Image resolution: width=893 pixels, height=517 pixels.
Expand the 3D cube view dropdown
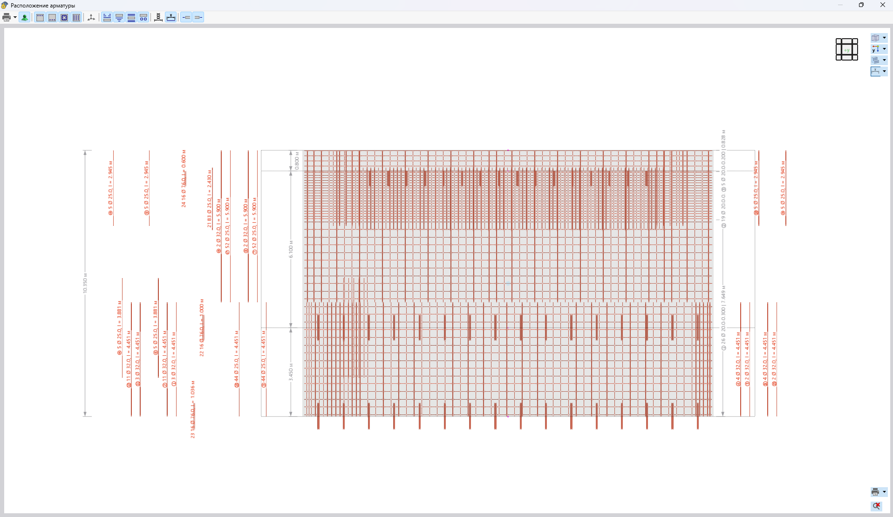click(884, 38)
